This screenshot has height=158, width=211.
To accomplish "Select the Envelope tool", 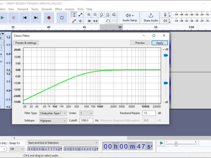I will pos(80,15).
